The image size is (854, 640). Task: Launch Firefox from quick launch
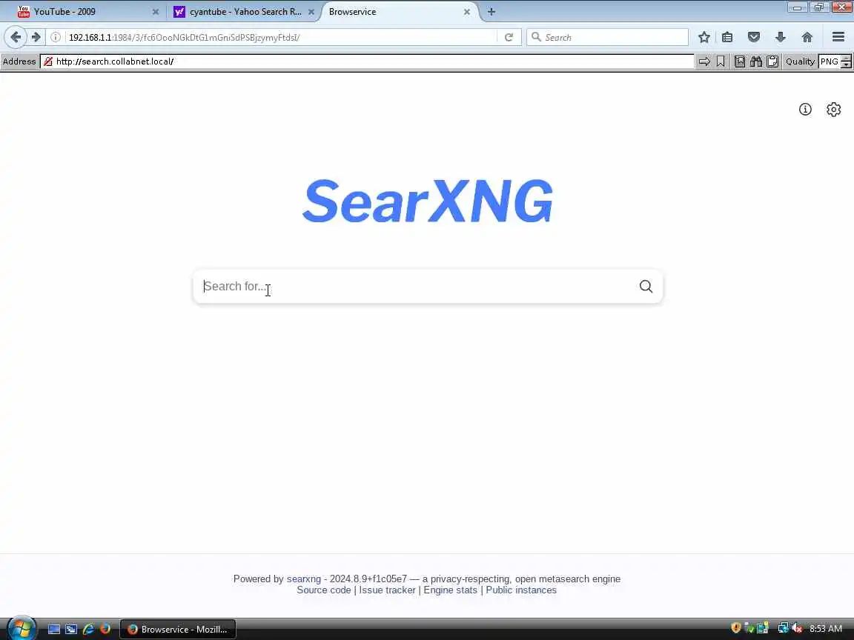click(x=105, y=629)
